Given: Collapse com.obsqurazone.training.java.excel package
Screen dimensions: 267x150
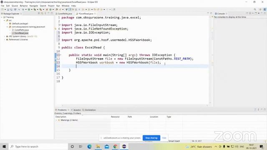Looking at the screenshot, I should pyautogui.click(x=7, y=27).
